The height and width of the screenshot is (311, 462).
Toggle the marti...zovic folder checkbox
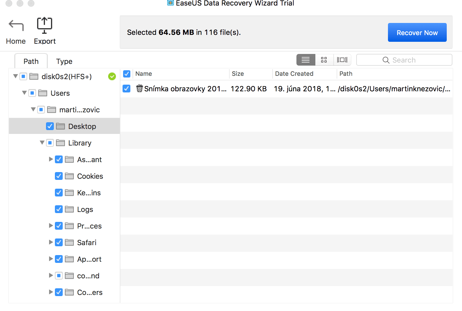pyautogui.click(x=41, y=110)
